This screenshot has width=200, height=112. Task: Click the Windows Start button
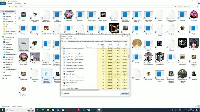[x=2, y=110]
